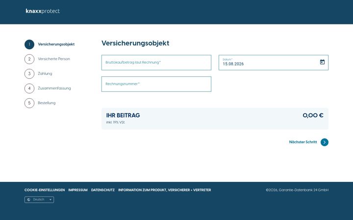353x220 pixels.
Task: Click the ©2026, Garantie-Datenbank 24 GmbH text
Action: coord(297,190)
